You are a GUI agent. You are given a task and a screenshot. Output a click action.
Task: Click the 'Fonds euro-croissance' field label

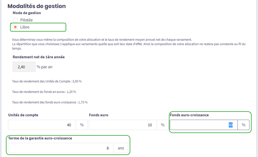pyautogui.click(x=189, y=115)
